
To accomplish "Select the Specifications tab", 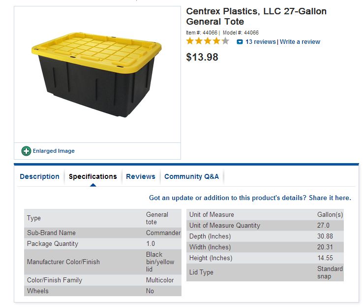I will 93,176.
